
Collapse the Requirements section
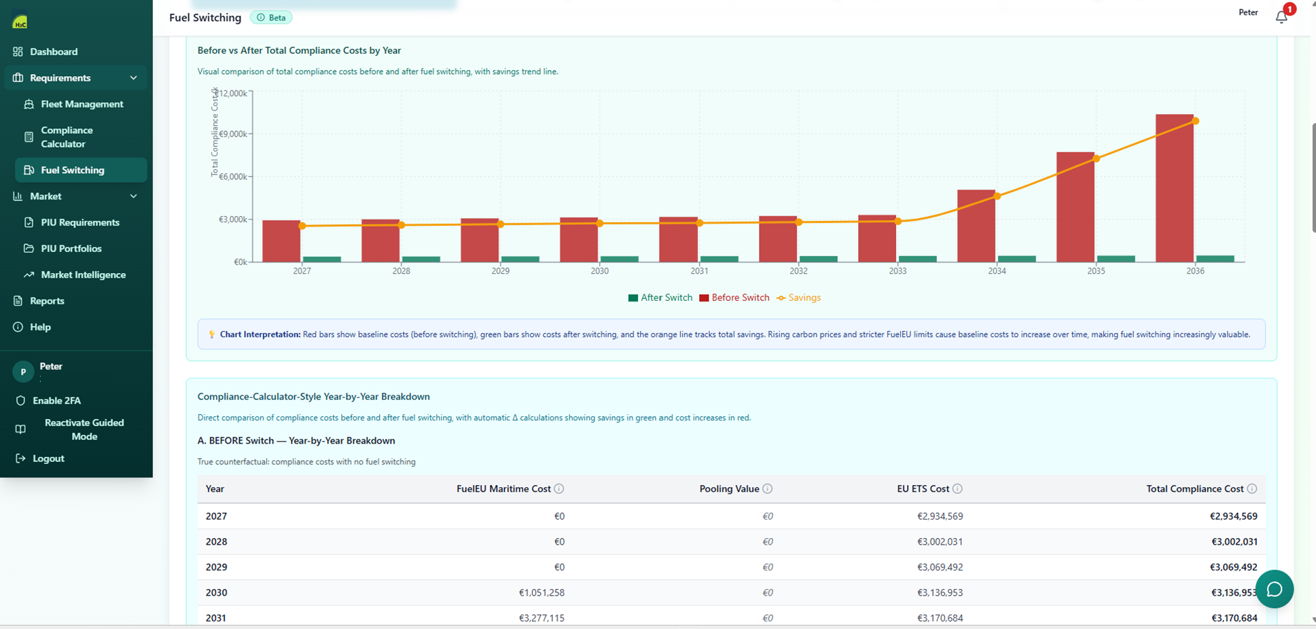[134, 77]
